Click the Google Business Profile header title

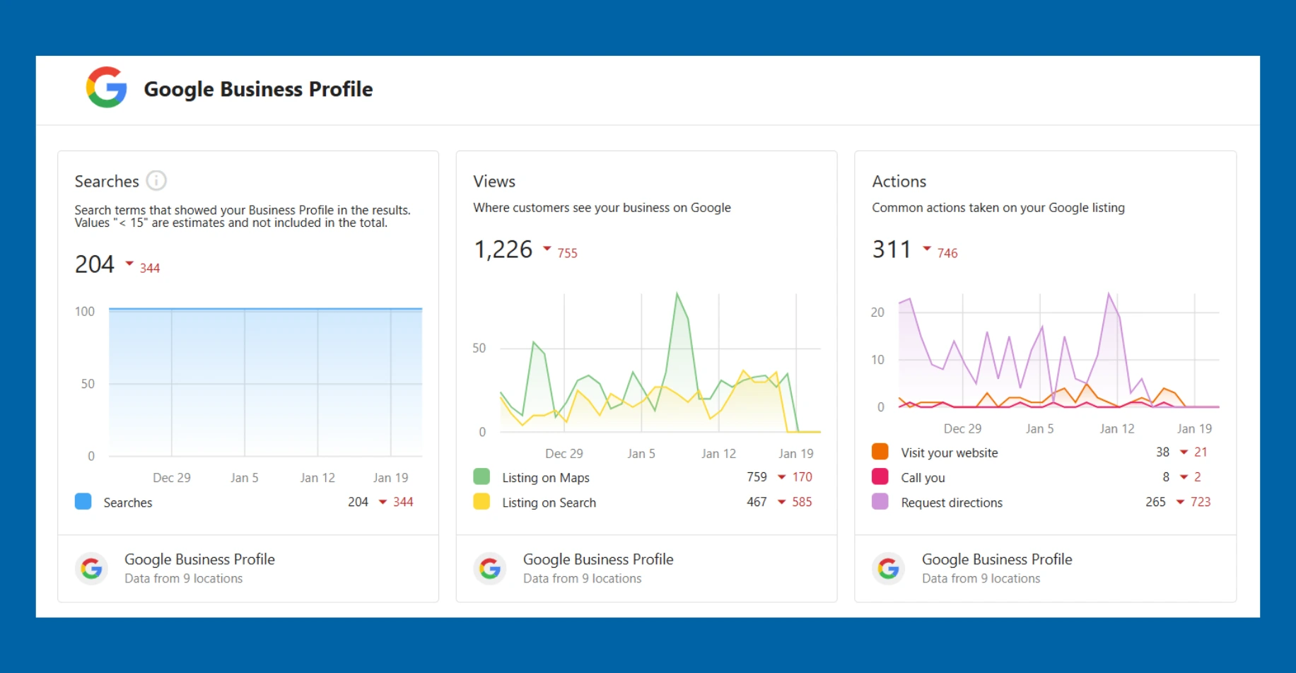point(258,89)
